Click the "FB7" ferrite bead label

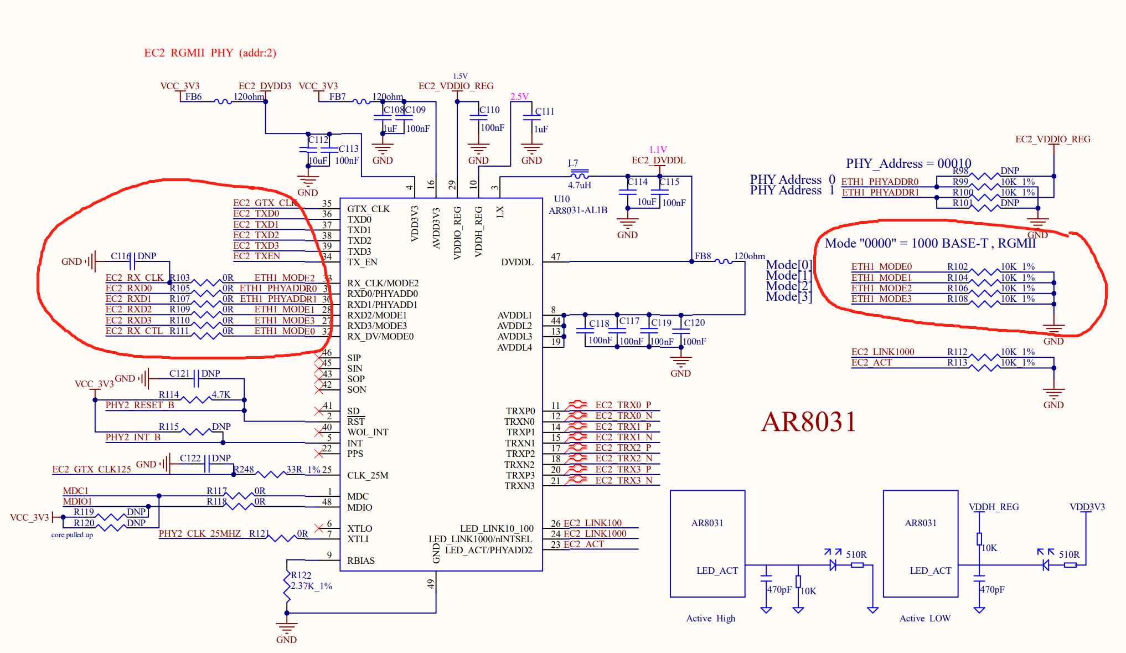pyautogui.click(x=337, y=96)
